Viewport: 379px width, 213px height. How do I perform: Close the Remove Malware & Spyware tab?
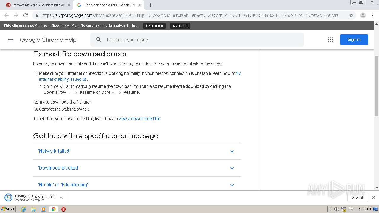point(69,5)
